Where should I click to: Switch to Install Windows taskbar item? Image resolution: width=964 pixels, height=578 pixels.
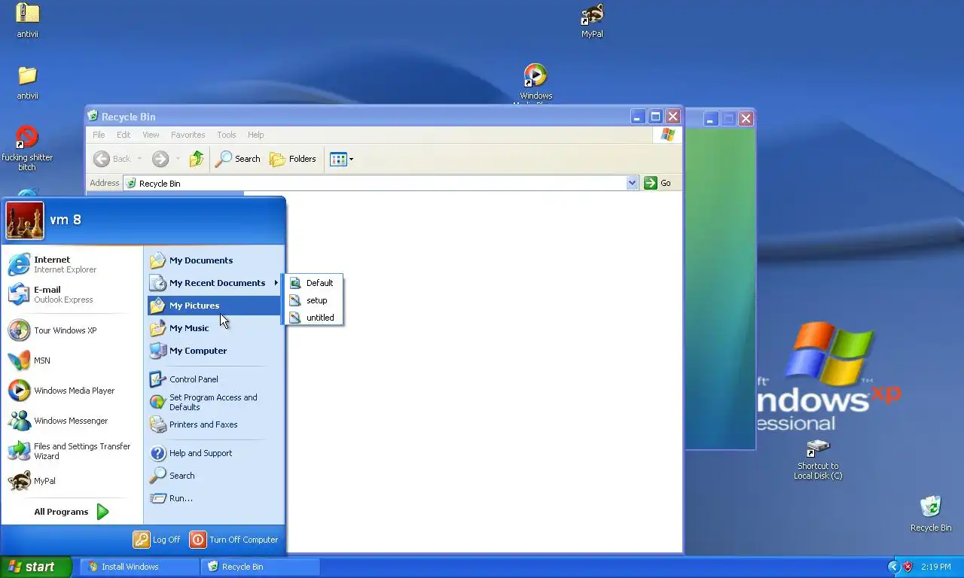140,567
